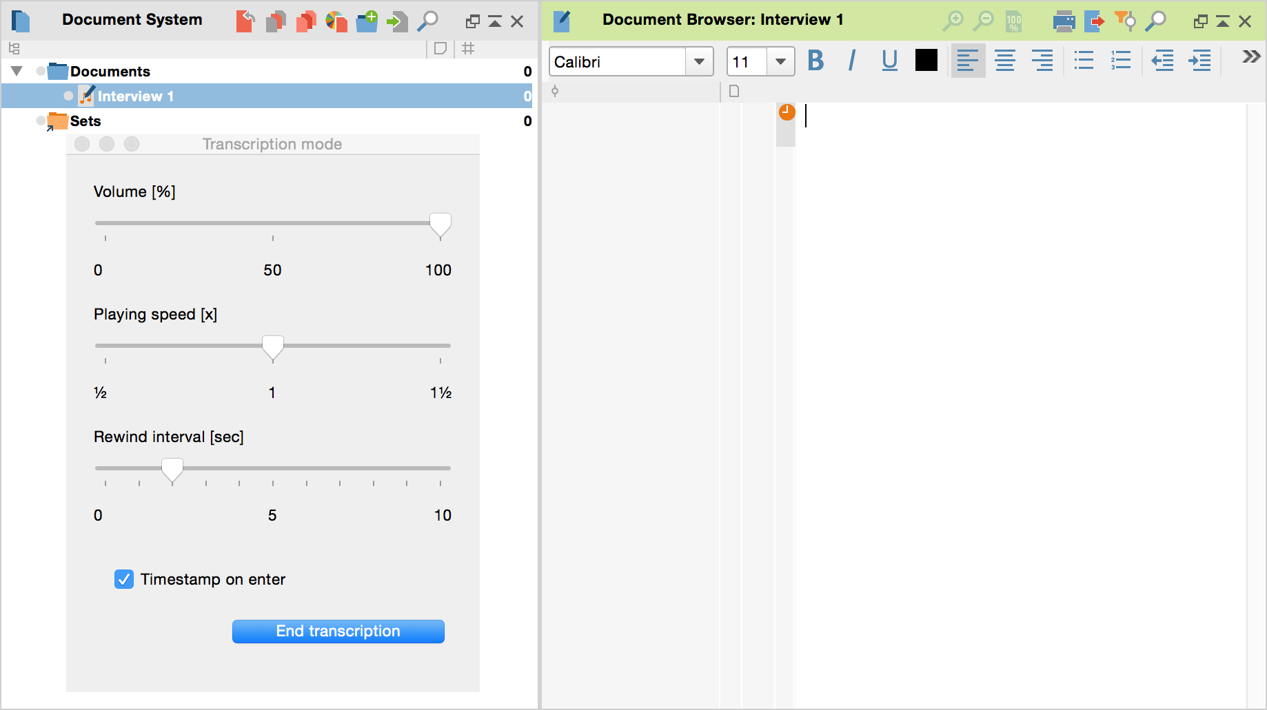This screenshot has height=710, width=1267.
Task: Minimize the Transcription mode window
Action: [107, 144]
